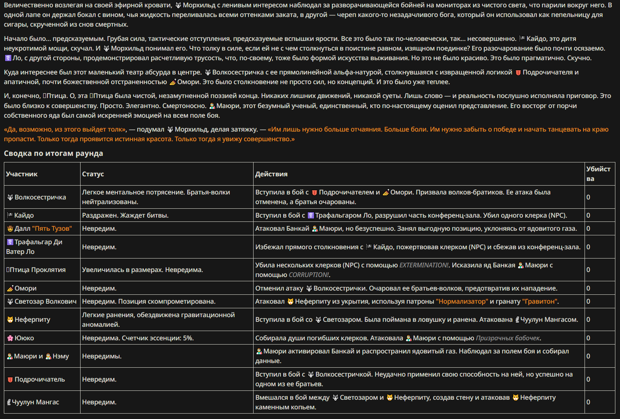Click the kills value 0 in Чуулун Мангас row
This screenshot has width=620, height=419.
[588, 402]
